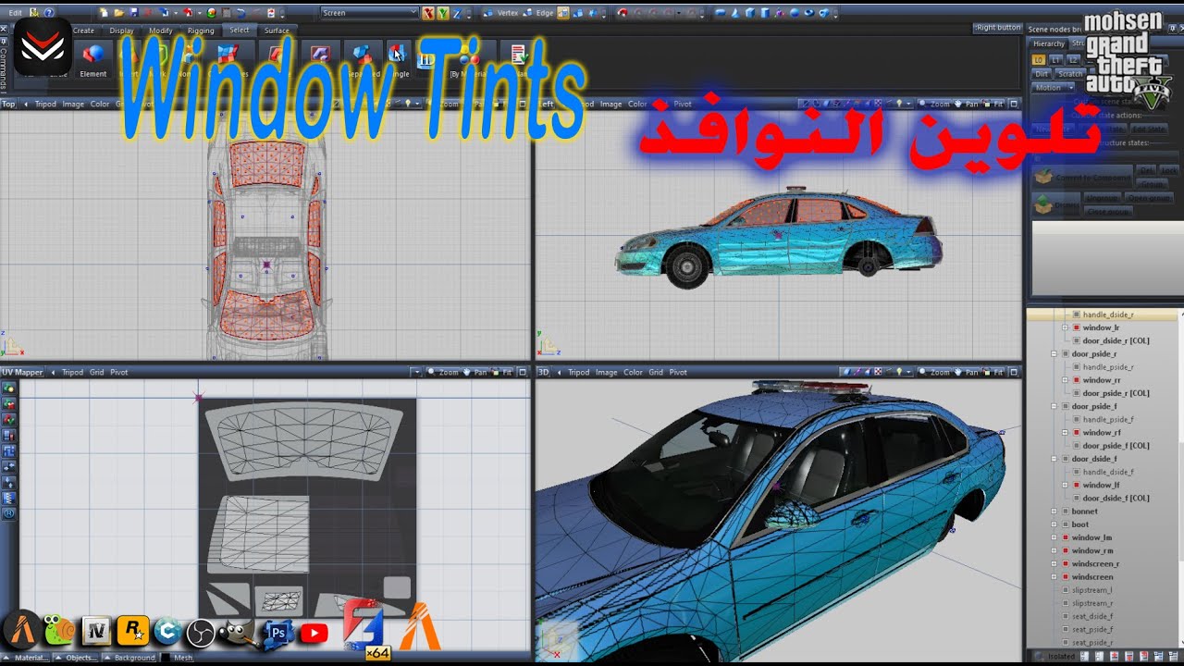Toggle the Z axis button

click(x=458, y=13)
